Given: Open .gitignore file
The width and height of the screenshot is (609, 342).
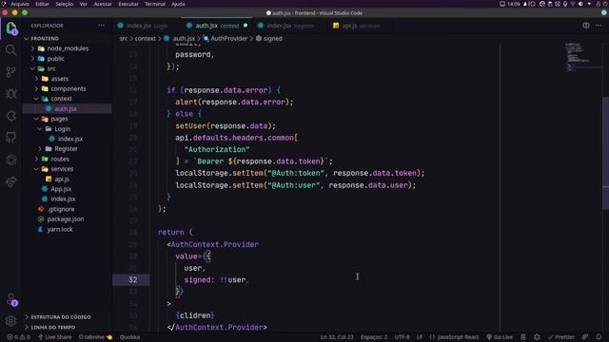Looking at the screenshot, I should pos(68,209).
